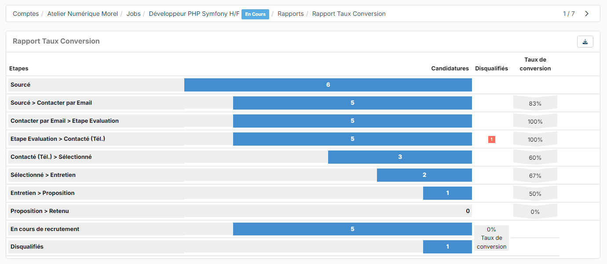Click the Disqualifiés row bar showing 1
Viewport: 607px width, 264px height.
[447, 247]
